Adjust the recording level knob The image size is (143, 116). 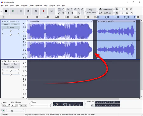131,9
